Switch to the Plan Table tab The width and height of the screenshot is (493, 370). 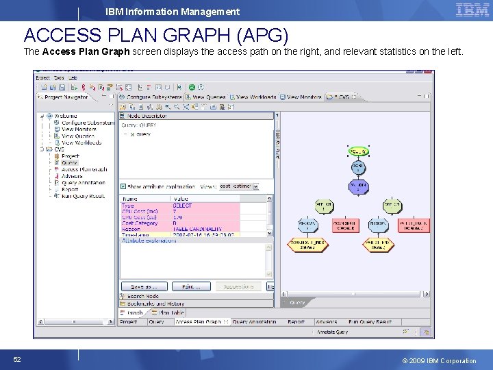click(x=168, y=312)
